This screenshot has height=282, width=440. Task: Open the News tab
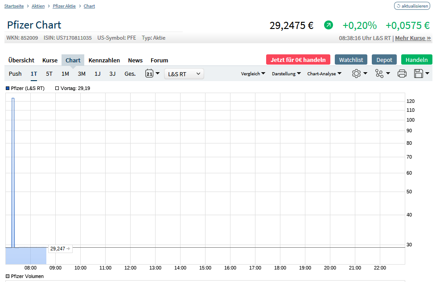135,60
